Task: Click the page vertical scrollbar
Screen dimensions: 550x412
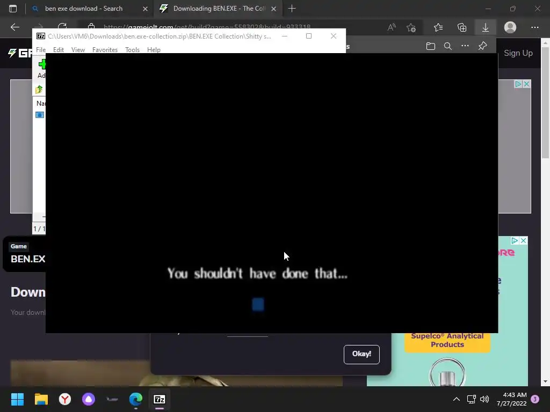Action: point(545,102)
